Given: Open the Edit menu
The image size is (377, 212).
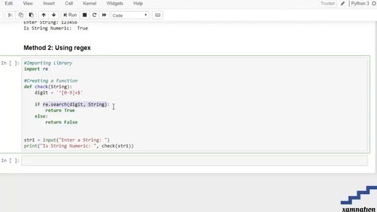Looking at the screenshot, I should (9, 4).
